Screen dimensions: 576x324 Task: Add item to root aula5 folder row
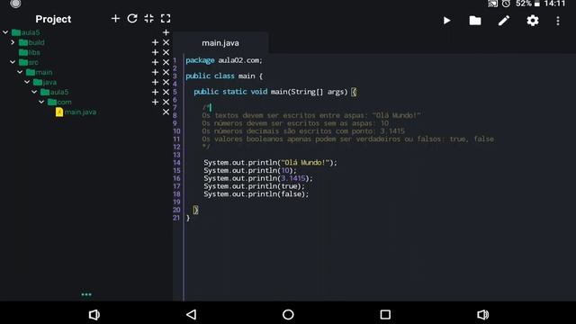click(x=166, y=32)
